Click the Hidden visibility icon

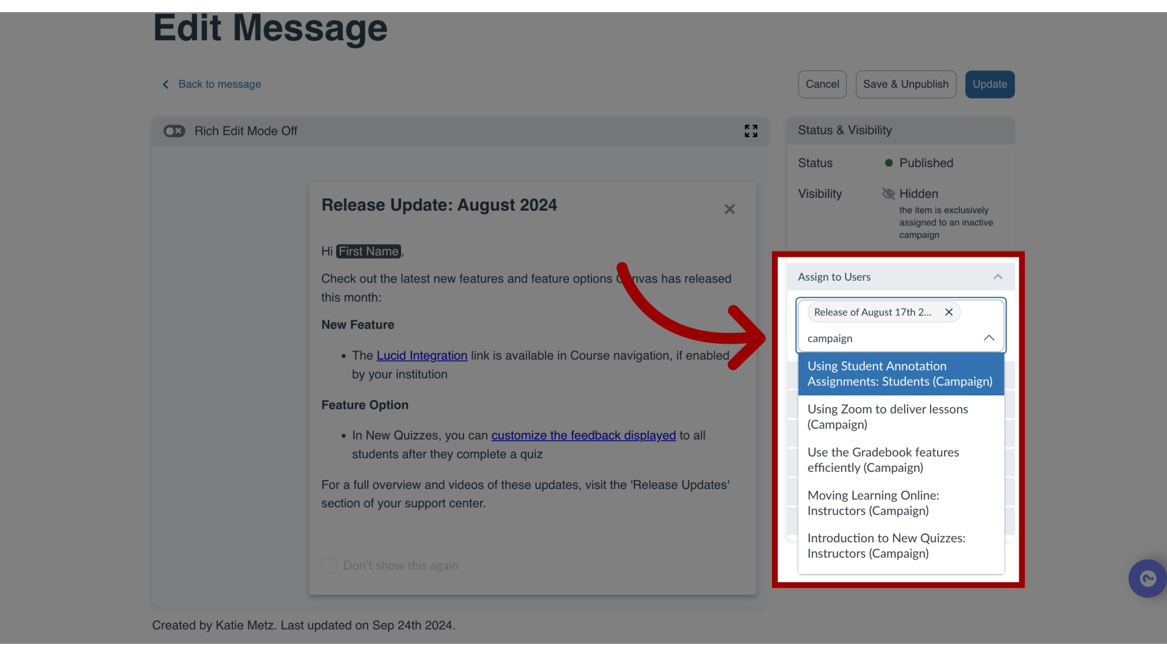887,193
